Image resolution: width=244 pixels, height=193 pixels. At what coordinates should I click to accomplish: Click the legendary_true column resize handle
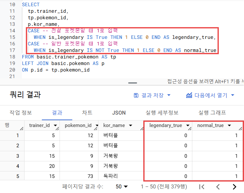pyautogui.click(x=190, y=129)
